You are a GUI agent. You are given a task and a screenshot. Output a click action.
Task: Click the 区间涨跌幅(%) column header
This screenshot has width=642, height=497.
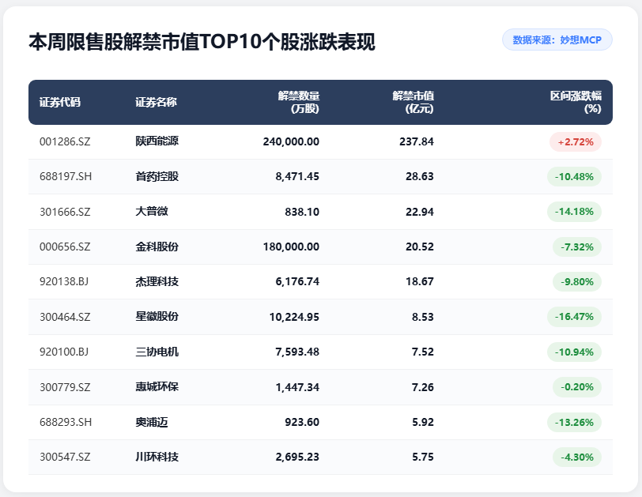coord(576,102)
